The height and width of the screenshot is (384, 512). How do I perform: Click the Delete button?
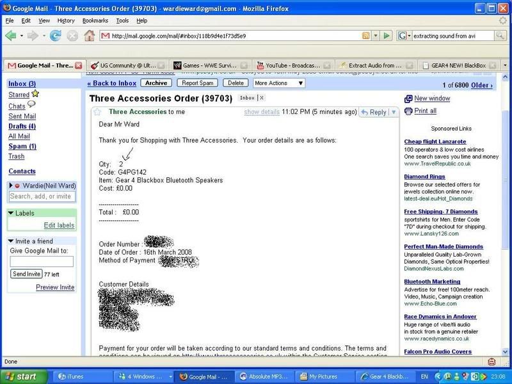pos(236,83)
